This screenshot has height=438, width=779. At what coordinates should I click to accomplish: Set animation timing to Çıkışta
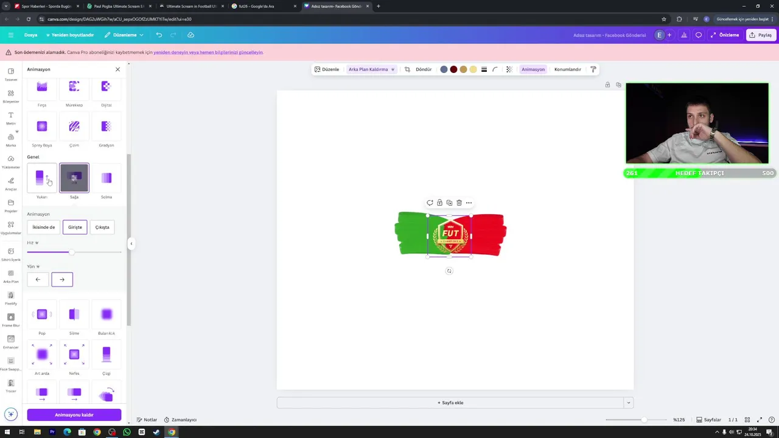102,228
